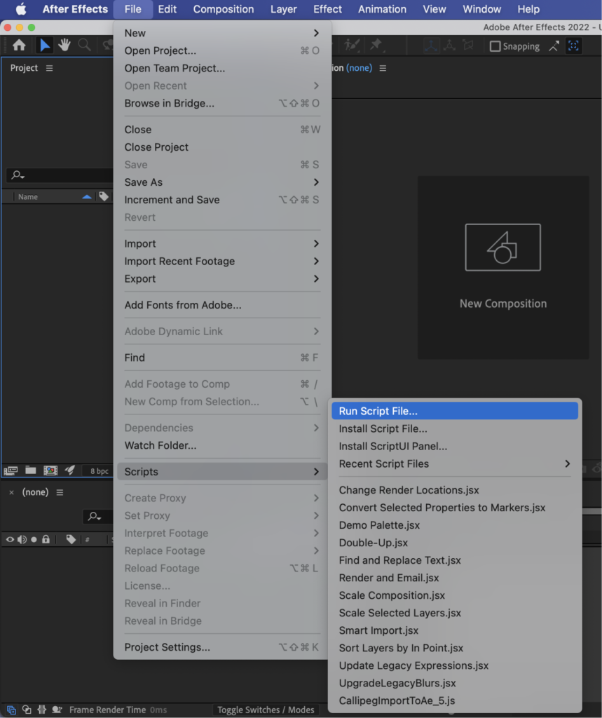Select the Puppet Pin tool

pyautogui.click(x=376, y=45)
